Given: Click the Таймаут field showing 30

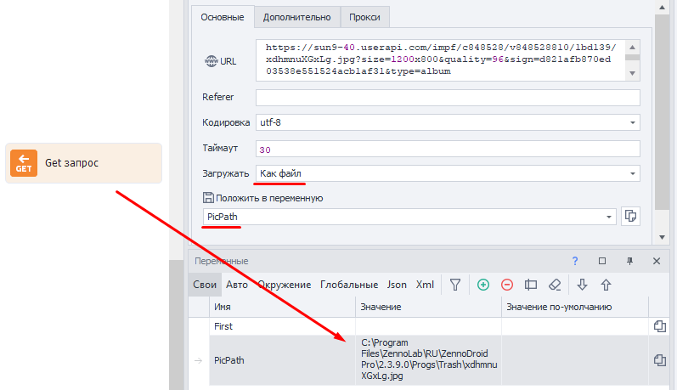Looking at the screenshot, I should [x=447, y=149].
